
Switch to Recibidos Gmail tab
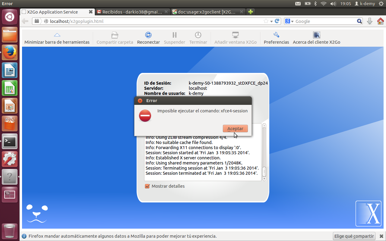[x=132, y=12]
